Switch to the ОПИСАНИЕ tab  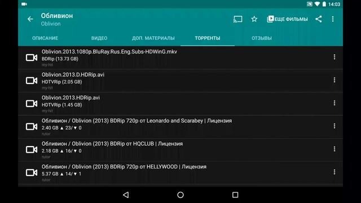[x=45, y=38]
